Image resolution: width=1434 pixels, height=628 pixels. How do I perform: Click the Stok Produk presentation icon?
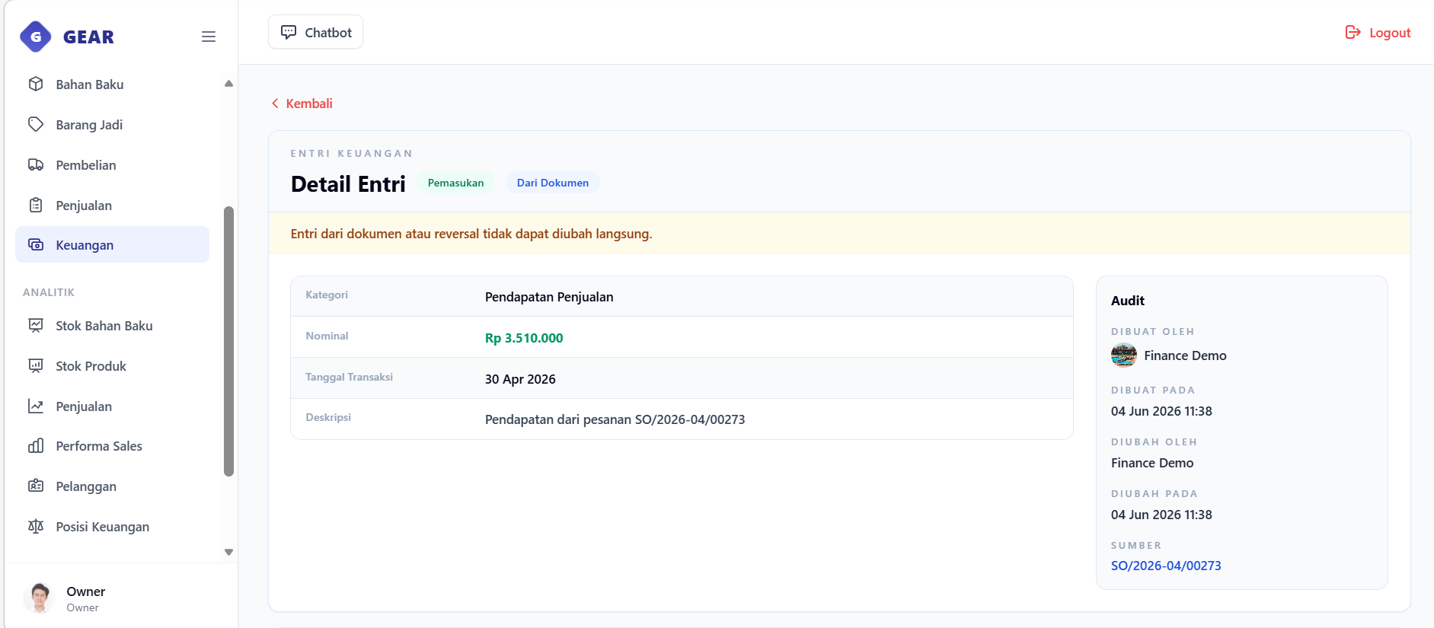[x=36, y=365]
